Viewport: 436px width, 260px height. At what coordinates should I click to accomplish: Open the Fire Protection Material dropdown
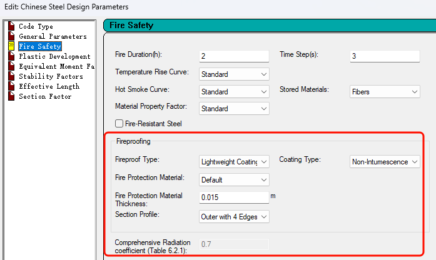(234, 180)
